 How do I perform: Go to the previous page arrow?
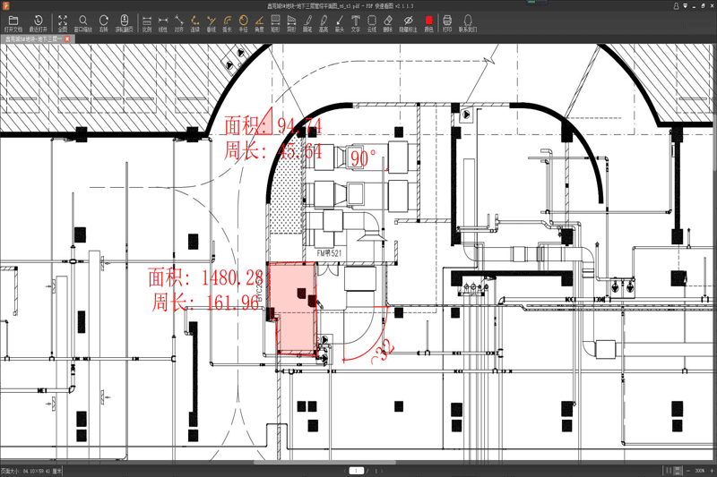(x=345, y=471)
